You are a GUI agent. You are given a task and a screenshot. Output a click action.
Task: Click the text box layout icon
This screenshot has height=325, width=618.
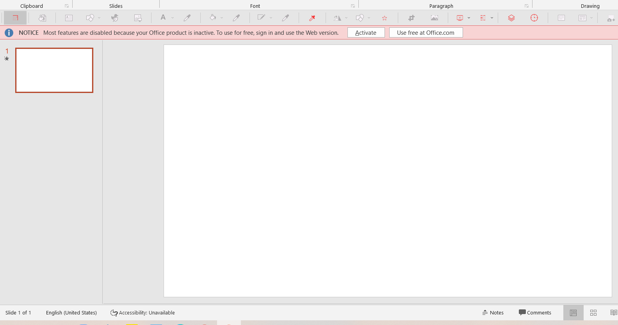tap(69, 18)
